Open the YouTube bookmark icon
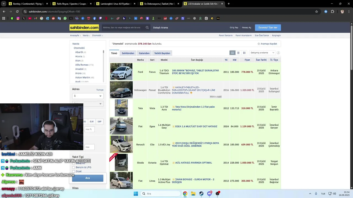 tap(30, 18)
